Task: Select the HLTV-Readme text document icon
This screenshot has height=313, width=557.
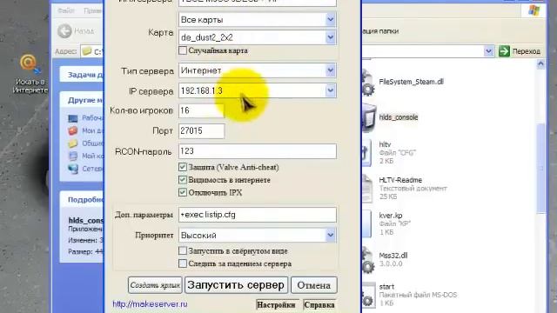Action: pos(367,189)
